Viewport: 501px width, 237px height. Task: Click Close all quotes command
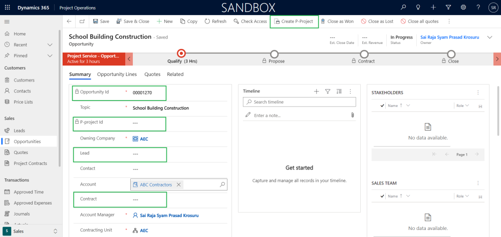click(x=419, y=21)
